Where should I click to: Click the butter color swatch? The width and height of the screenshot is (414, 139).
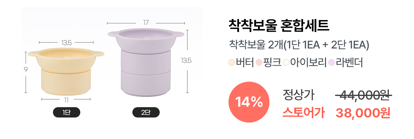click(232, 62)
